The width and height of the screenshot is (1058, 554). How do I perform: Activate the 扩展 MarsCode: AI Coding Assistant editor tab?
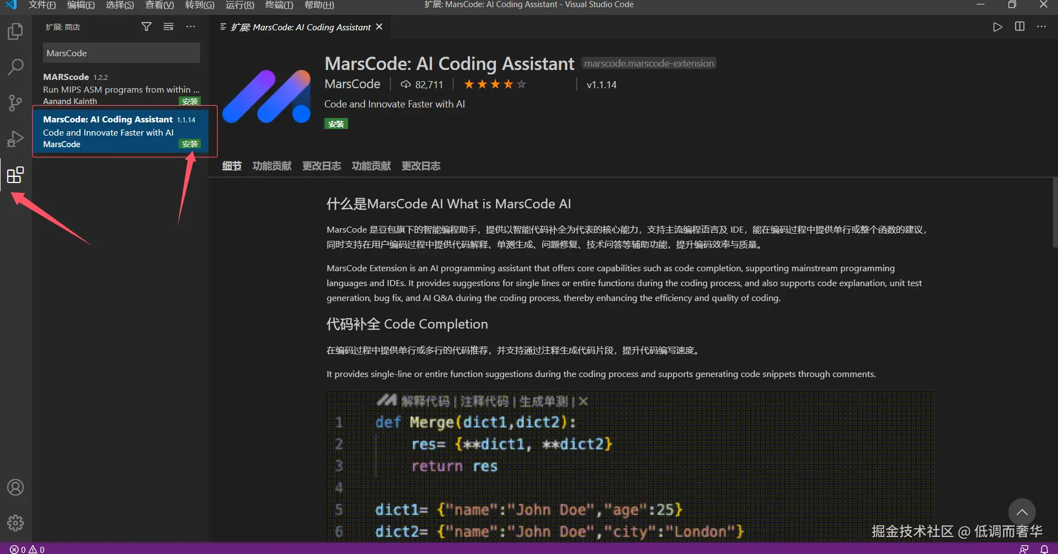[301, 27]
